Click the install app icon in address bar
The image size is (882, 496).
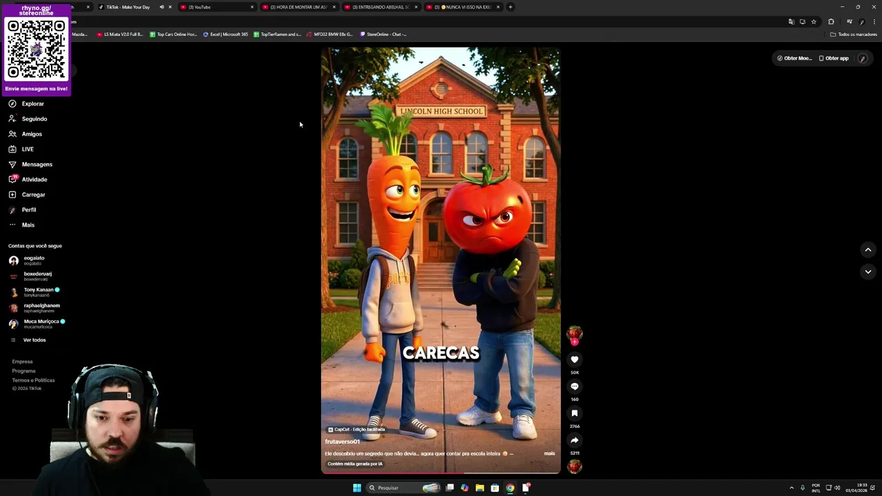(802, 21)
